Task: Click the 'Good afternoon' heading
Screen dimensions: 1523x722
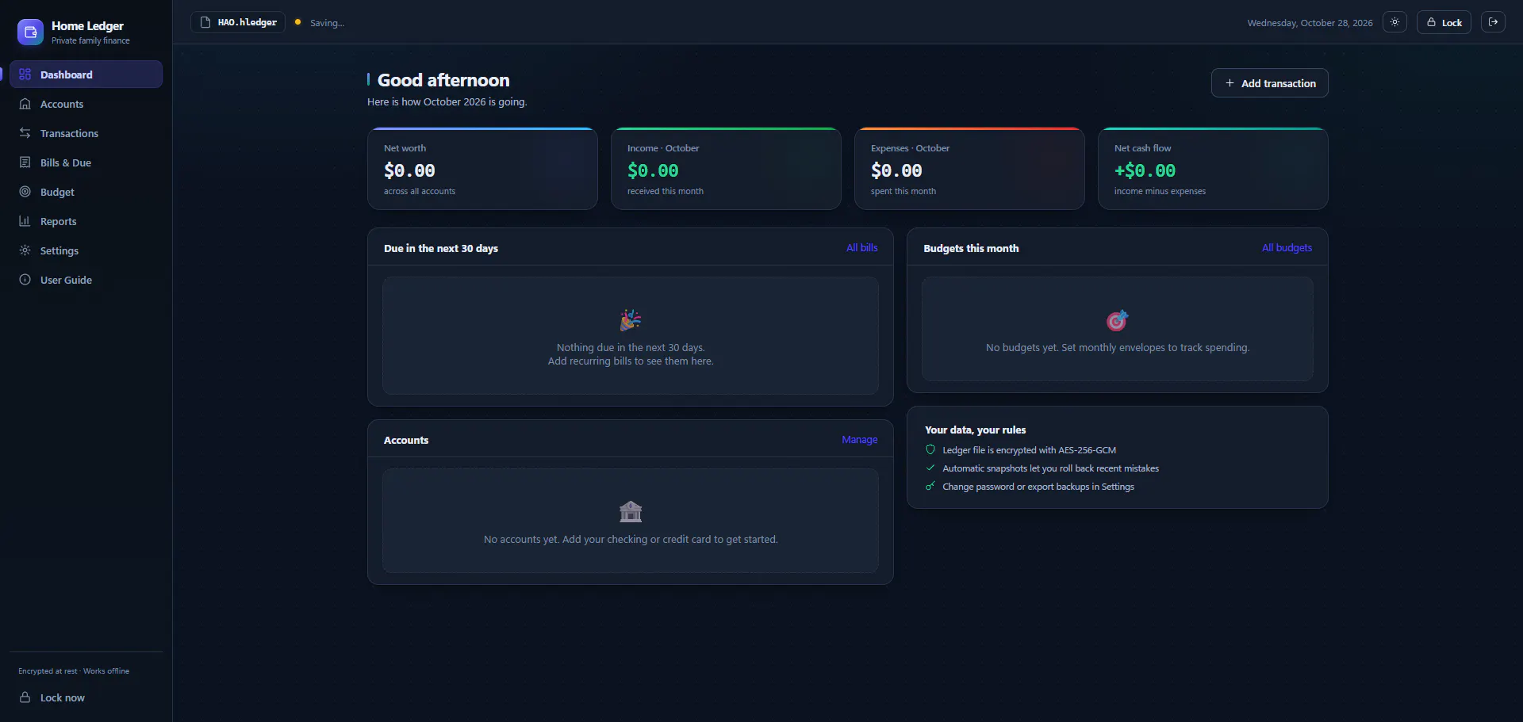Action: pyautogui.click(x=443, y=80)
